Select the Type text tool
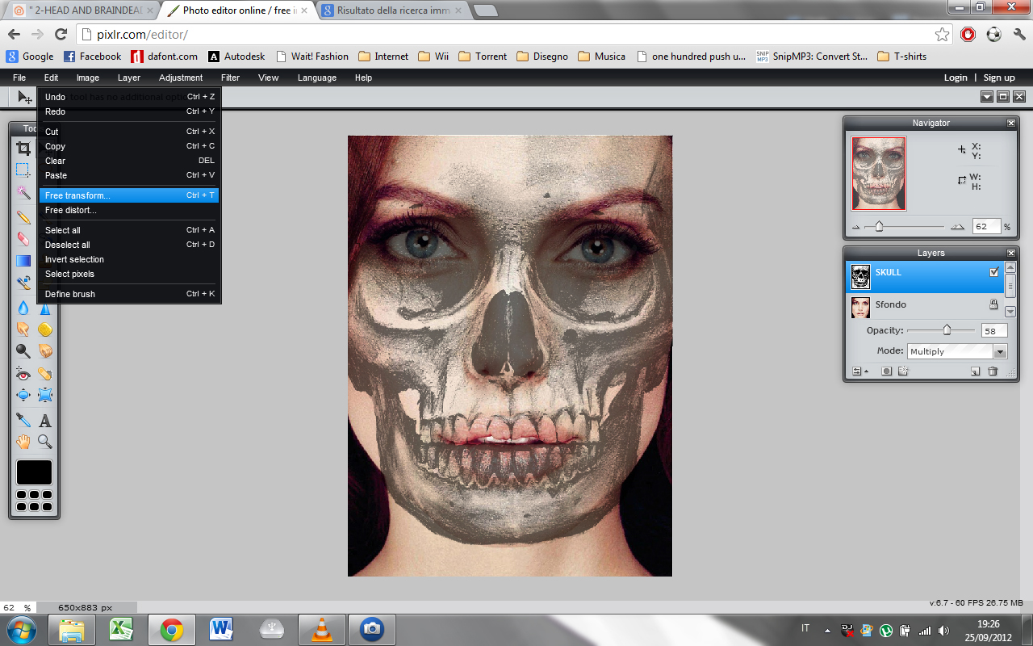 [45, 420]
